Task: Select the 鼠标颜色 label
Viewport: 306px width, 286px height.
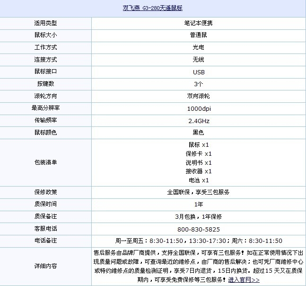Action: pos(46,133)
